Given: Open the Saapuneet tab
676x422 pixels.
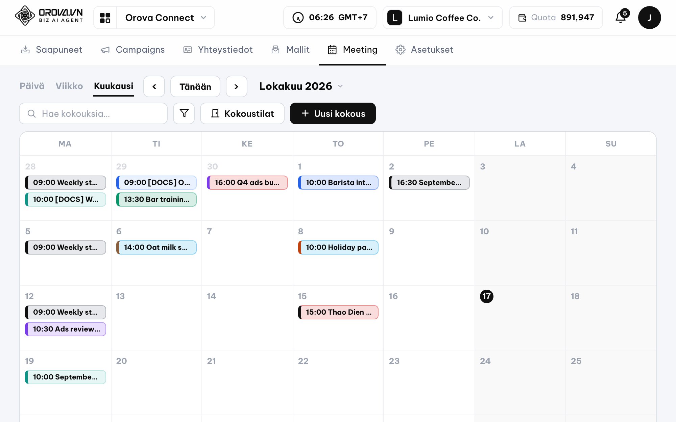Looking at the screenshot, I should (51, 50).
